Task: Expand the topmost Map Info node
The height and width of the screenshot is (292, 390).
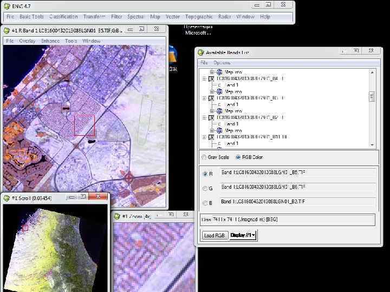Action: coord(212,72)
